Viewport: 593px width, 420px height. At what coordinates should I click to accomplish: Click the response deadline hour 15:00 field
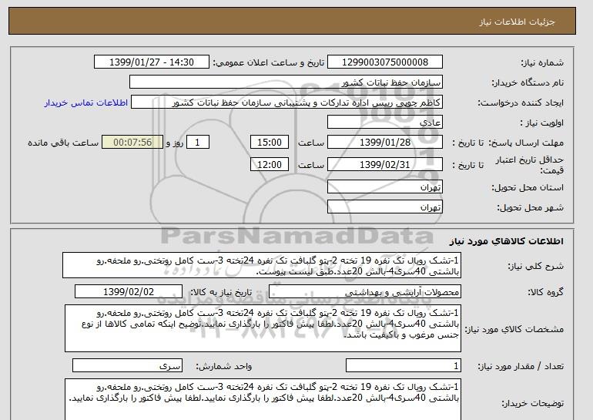pos(270,143)
